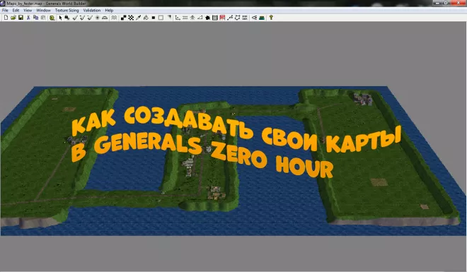Image resolution: width=467 pixels, height=272 pixels.
Task: Select the eyedropper tool icon
Action: [138, 18]
